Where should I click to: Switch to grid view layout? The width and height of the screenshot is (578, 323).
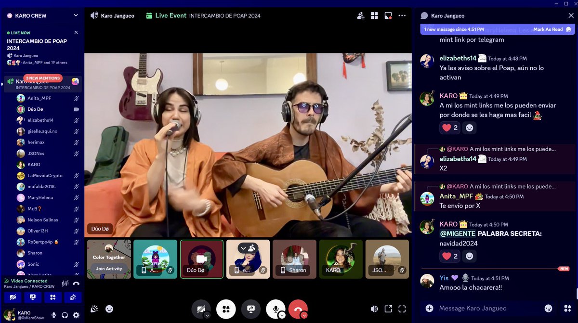[374, 15]
